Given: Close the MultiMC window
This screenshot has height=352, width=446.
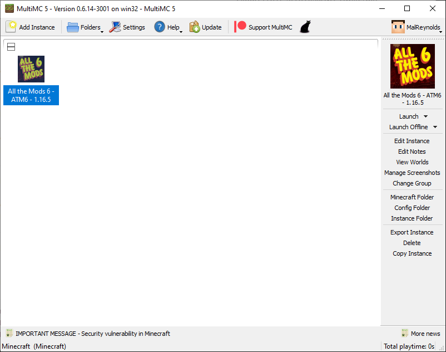Looking at the screenshot, I should tap(432, 8).
